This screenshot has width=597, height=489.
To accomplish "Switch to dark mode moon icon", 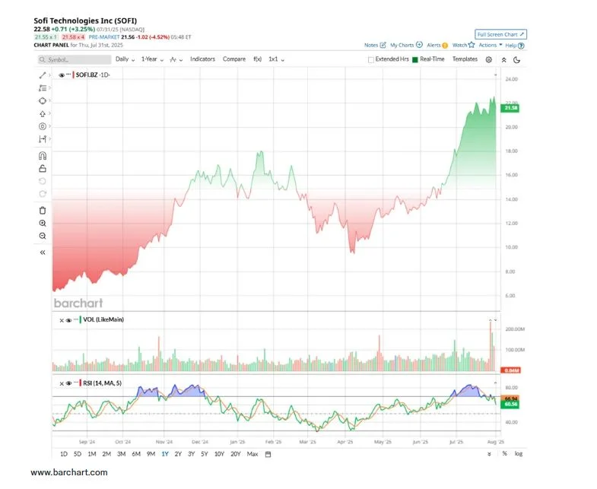I will point(517,59).
